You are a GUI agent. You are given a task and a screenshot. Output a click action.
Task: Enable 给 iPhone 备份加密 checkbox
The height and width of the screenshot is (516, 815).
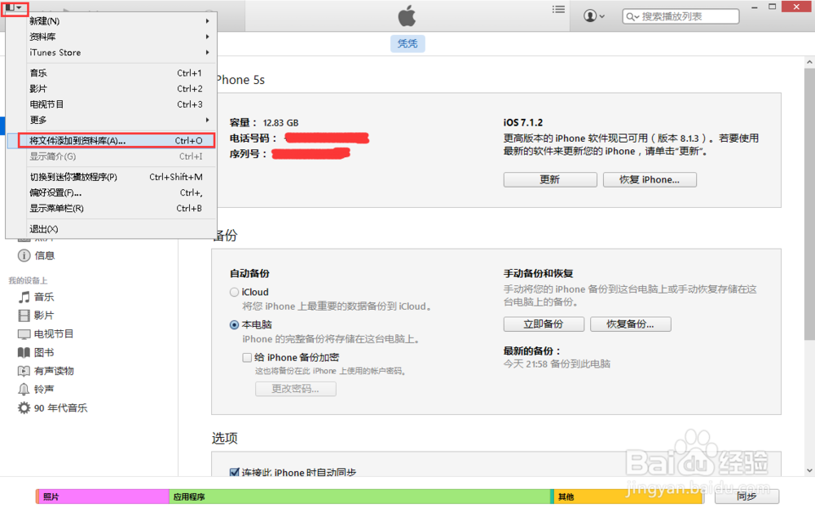[x=248, y=358]
